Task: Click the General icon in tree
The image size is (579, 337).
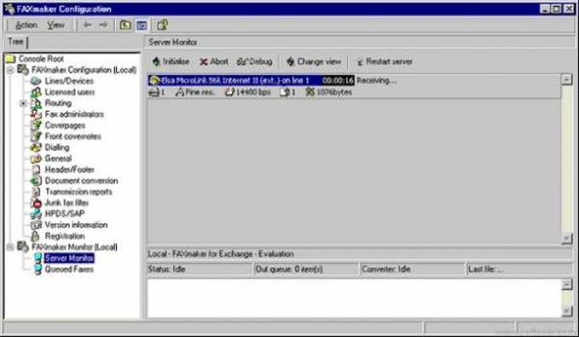Action: pyautogui.click(x=36, y=158)
